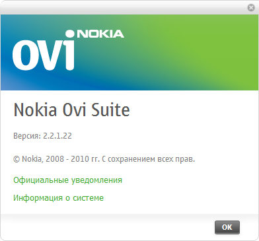This screenshot has width=259, height=241.
Task: Open the Информация о системе link
Action: click(x=58, y=198)
